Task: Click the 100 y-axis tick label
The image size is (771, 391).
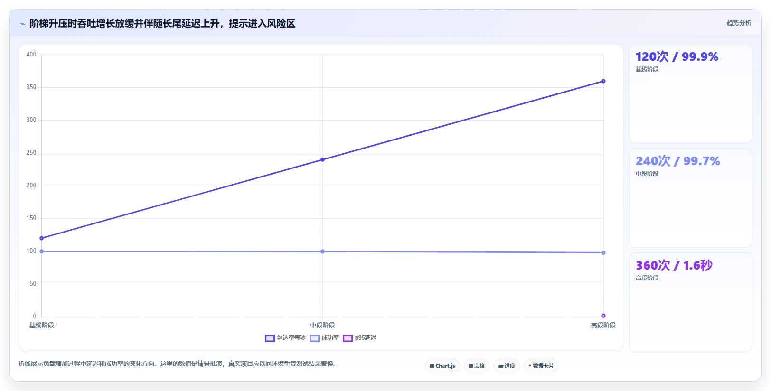Action: (31, 251)
